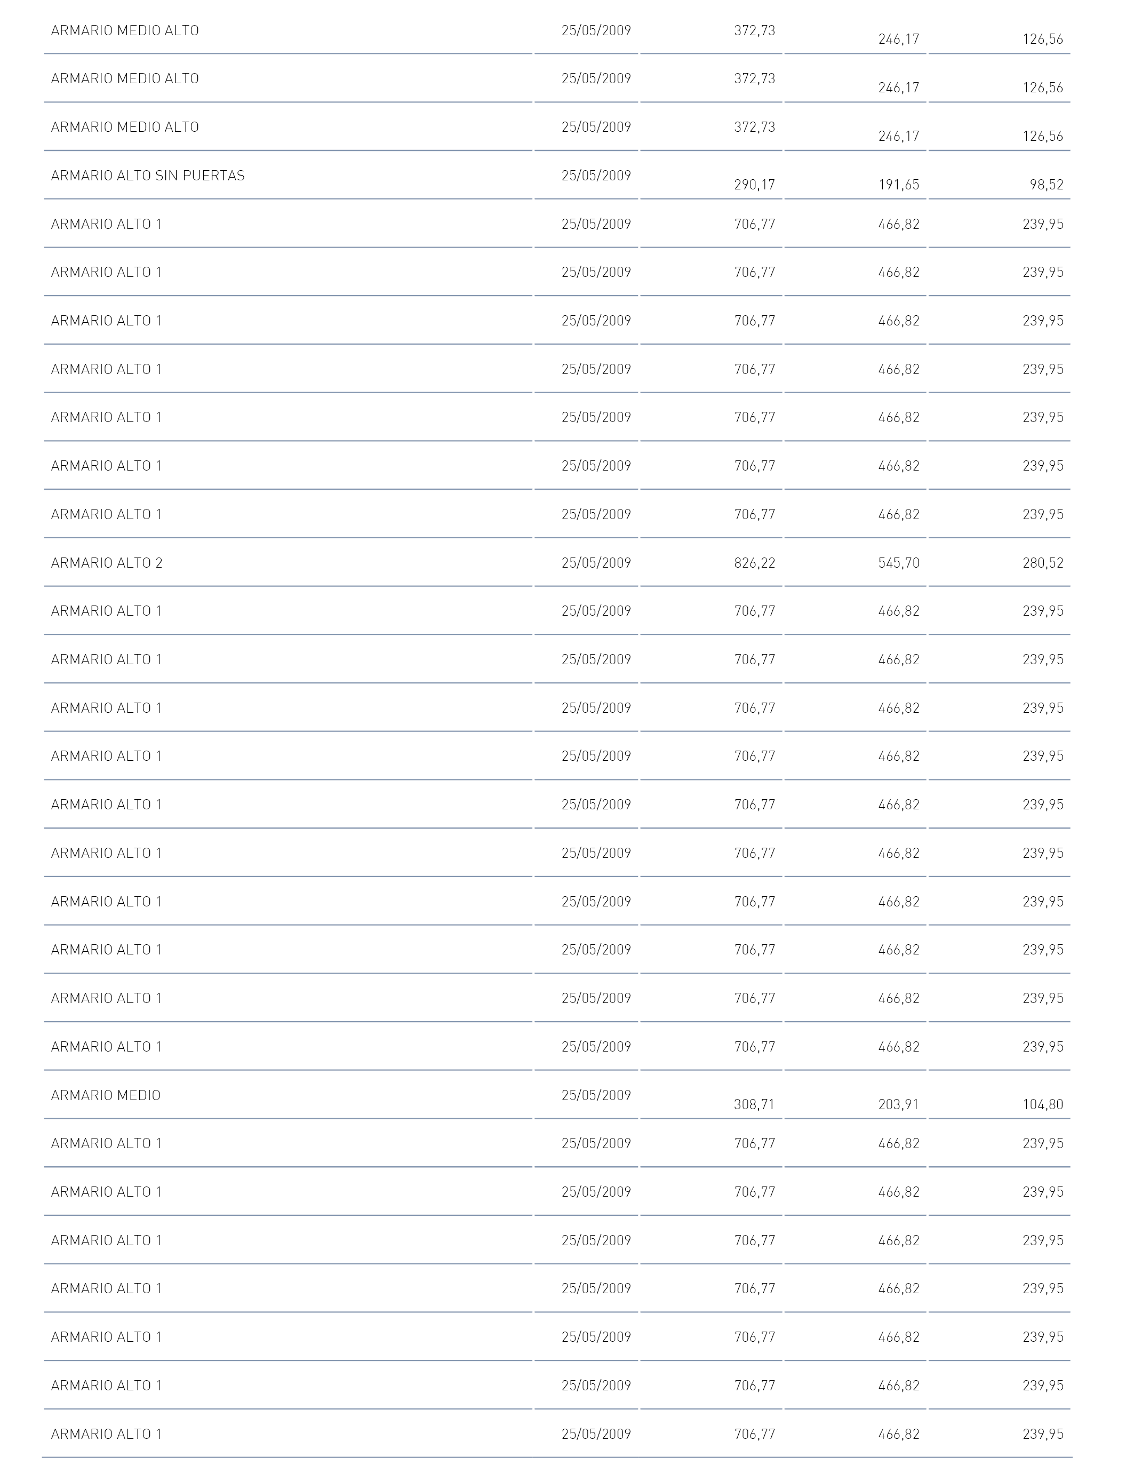Click ARMARIO ALTO 1 directly below ARMARIO ALTO 2

(x=107, y=611)
